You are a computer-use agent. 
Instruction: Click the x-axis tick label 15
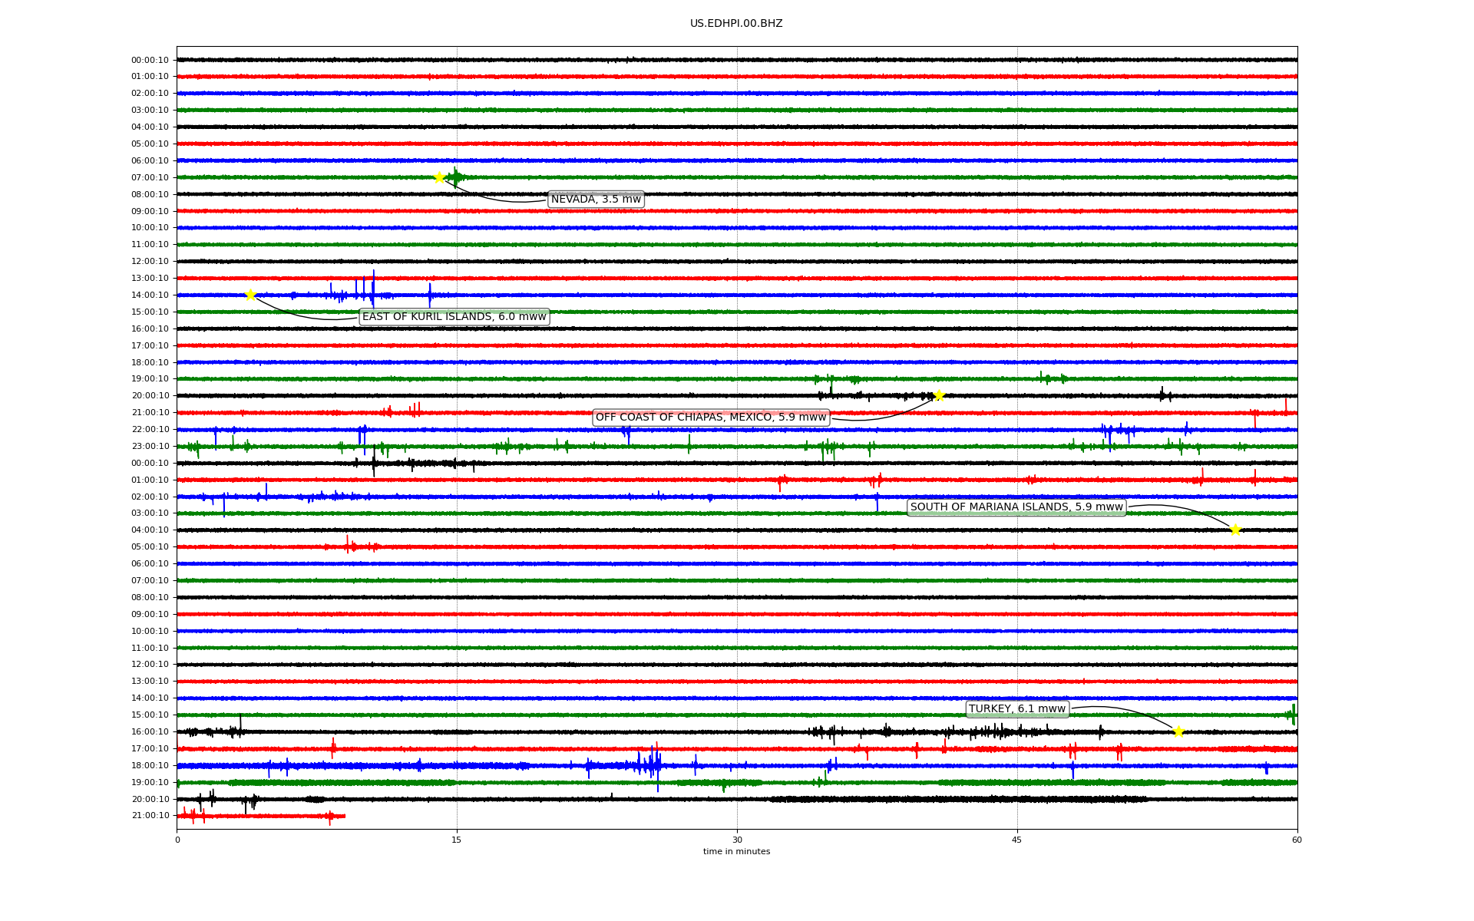457,840
